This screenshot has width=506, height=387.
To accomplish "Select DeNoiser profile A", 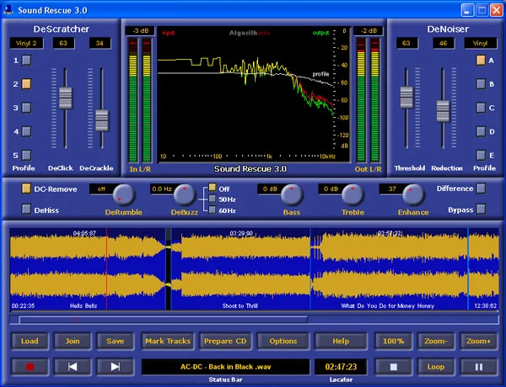I will 481,61.
